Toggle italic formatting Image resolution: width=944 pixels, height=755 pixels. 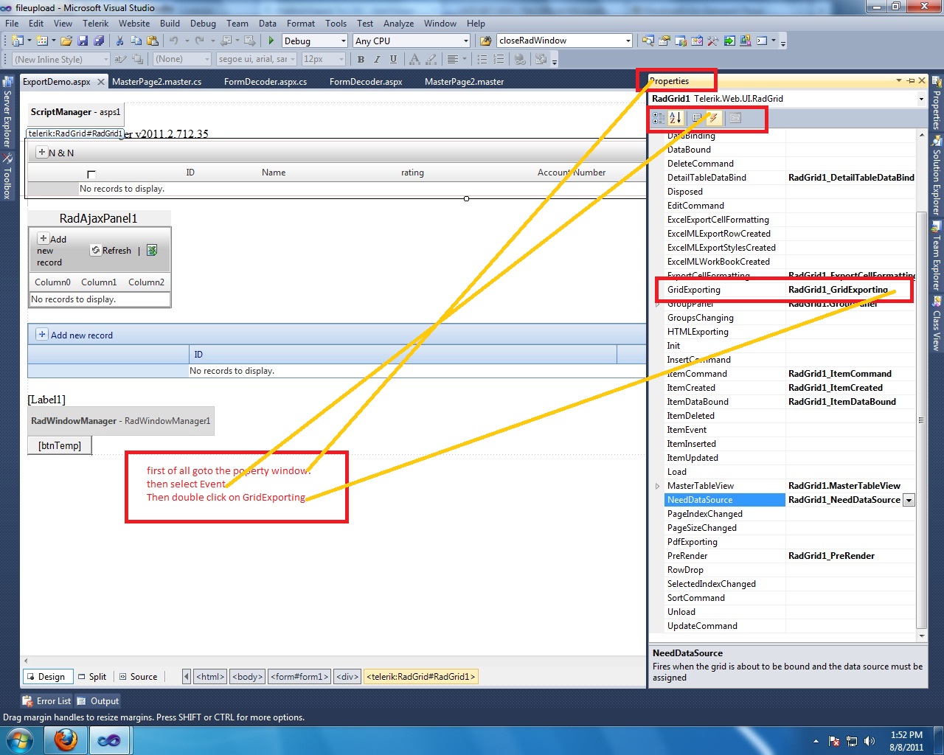pos(377,60)
